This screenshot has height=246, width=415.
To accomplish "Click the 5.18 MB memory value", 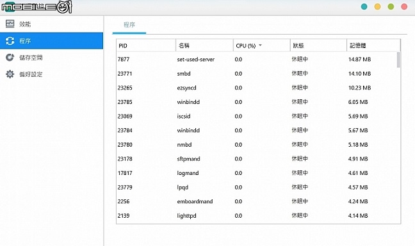I will (x=358, y=145).
